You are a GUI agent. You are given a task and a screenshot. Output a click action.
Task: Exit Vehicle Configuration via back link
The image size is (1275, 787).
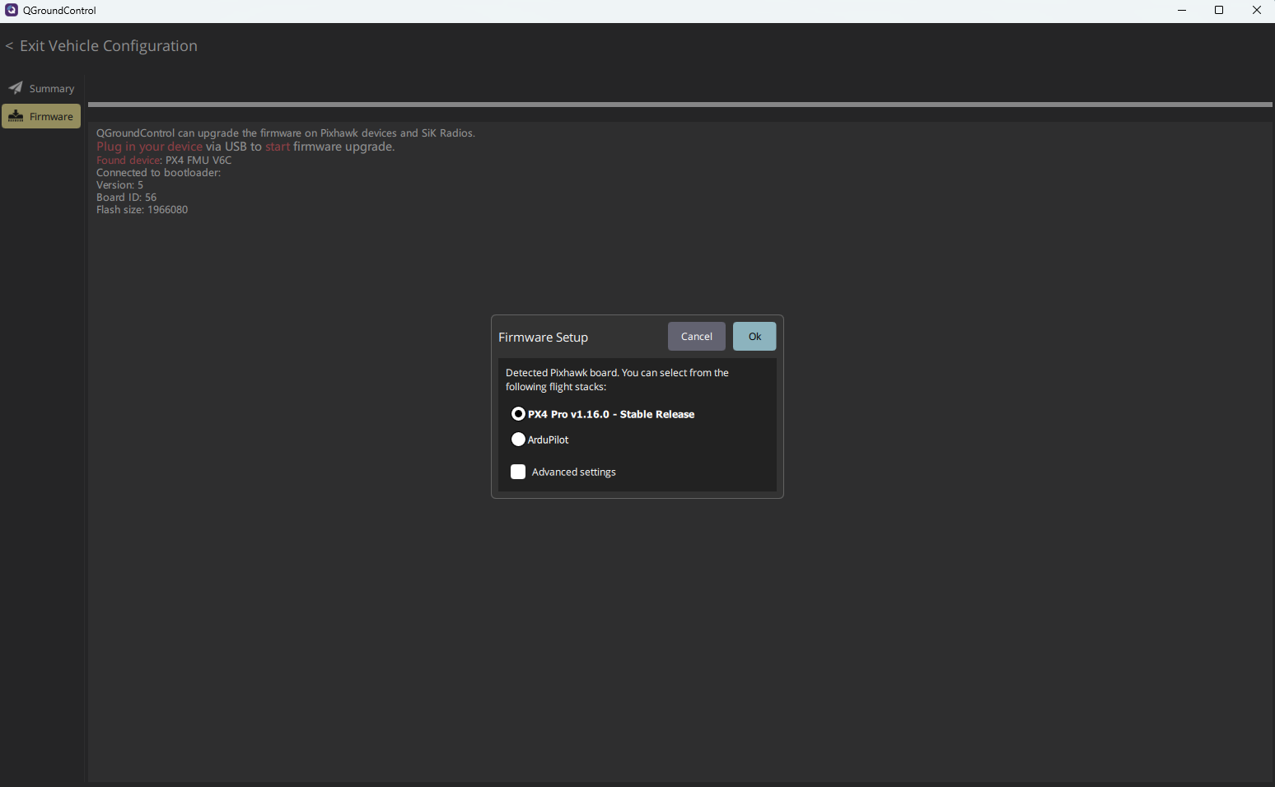click(101, 46)
